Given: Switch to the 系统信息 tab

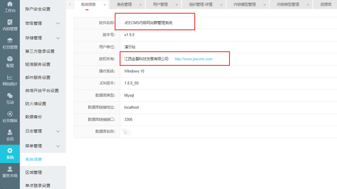Looking at the screenshot, I should point(88,4).
